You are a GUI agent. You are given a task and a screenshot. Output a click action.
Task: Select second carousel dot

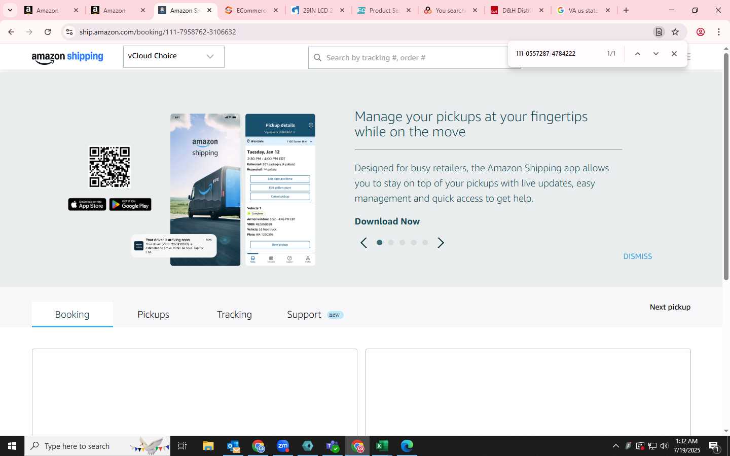pos(391,243)
